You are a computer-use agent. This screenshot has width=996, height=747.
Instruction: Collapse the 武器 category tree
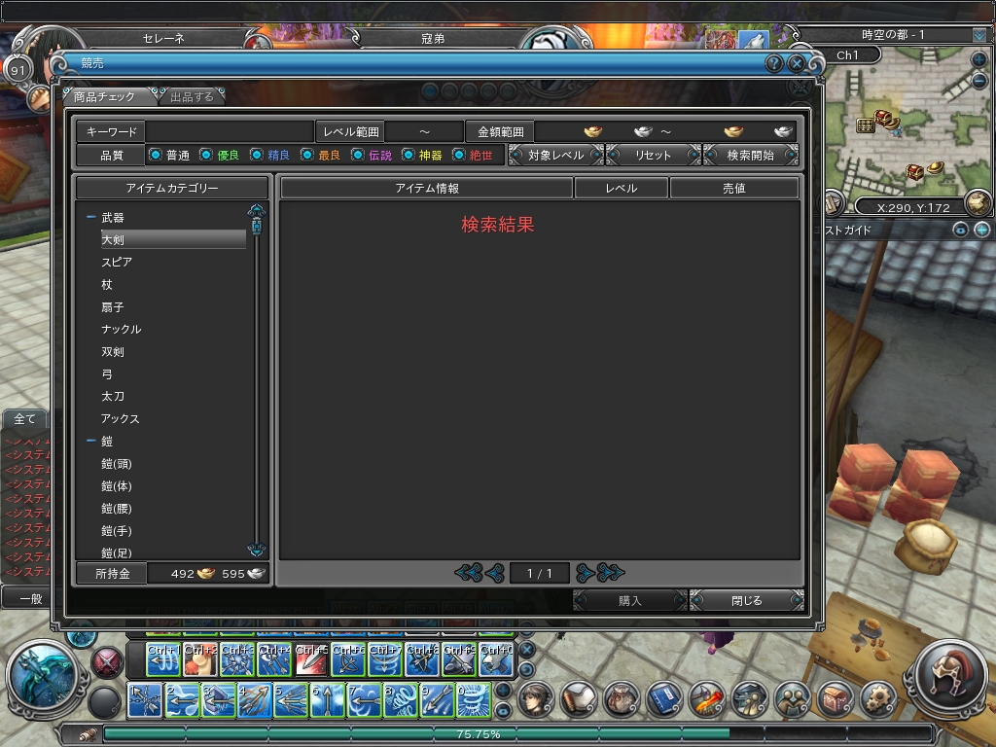91,218
